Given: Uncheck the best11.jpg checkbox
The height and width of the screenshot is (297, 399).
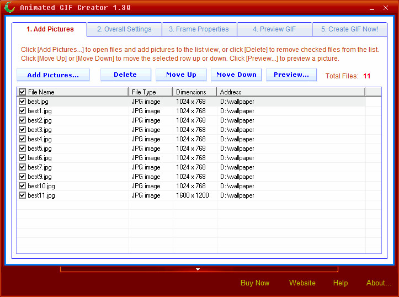Looking at the screenshot, I should 23,195.
